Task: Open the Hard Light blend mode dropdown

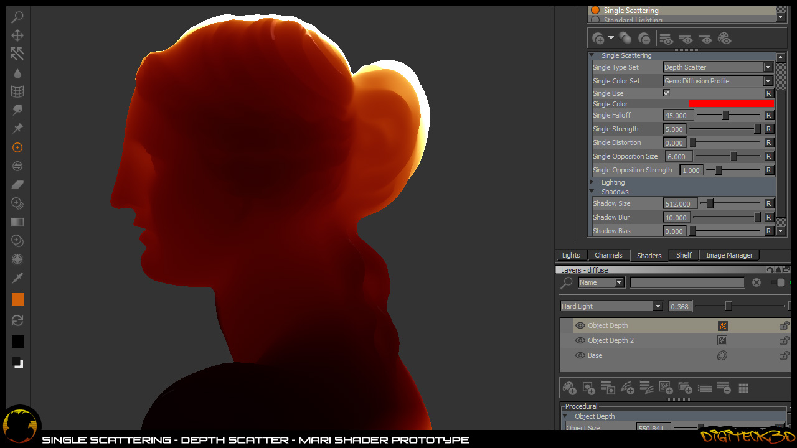Action: pos(611,306)
